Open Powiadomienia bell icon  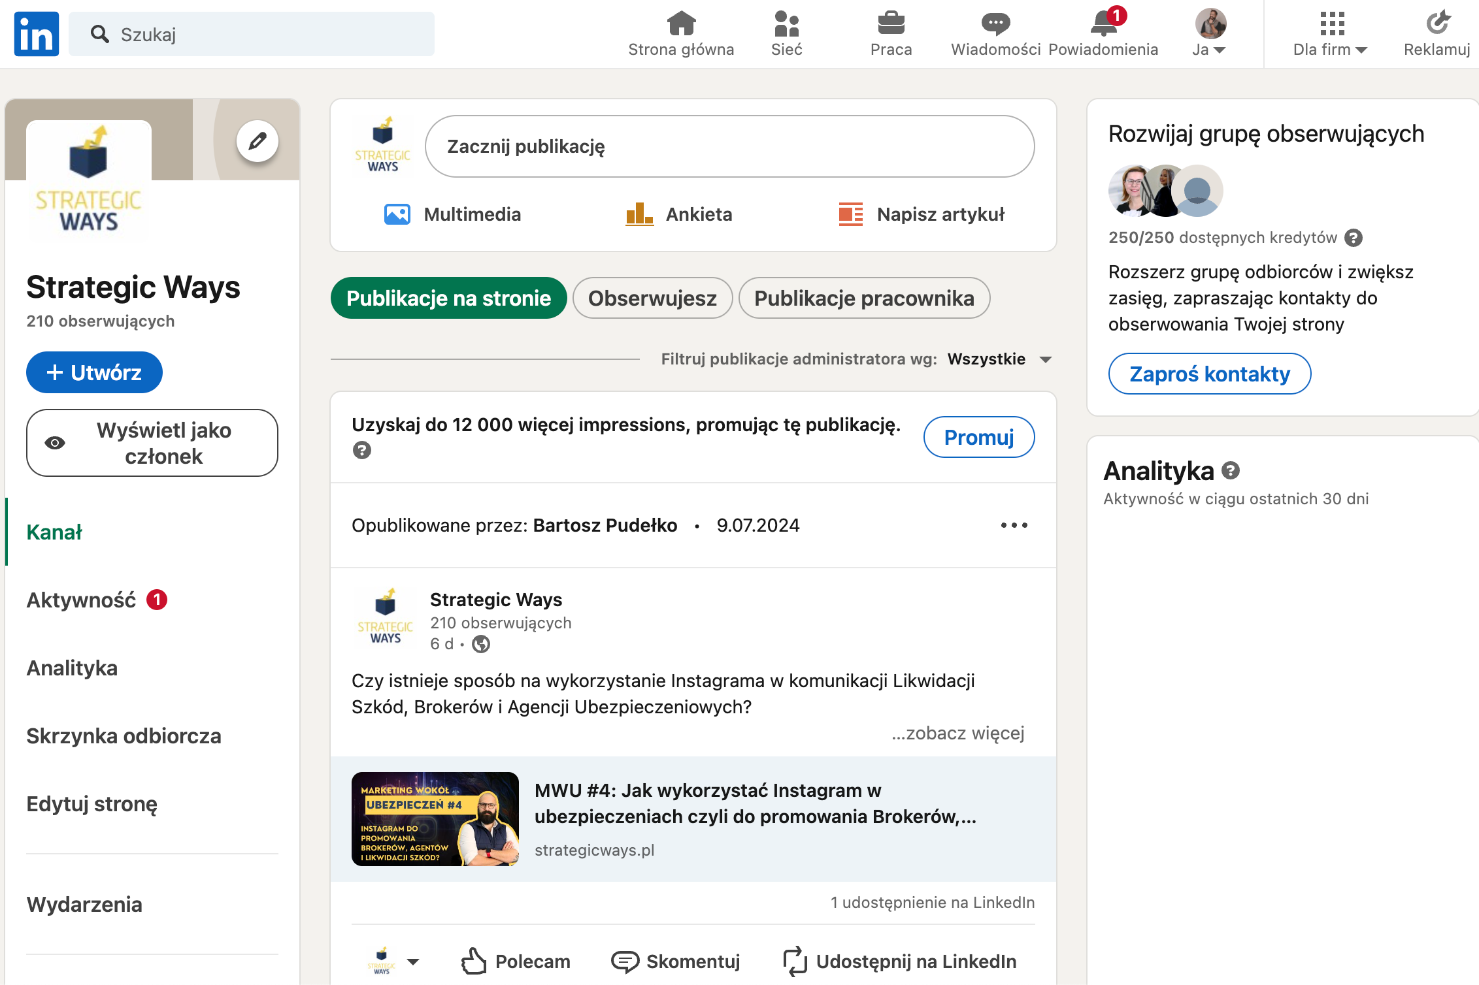[x=1104, y=24]
